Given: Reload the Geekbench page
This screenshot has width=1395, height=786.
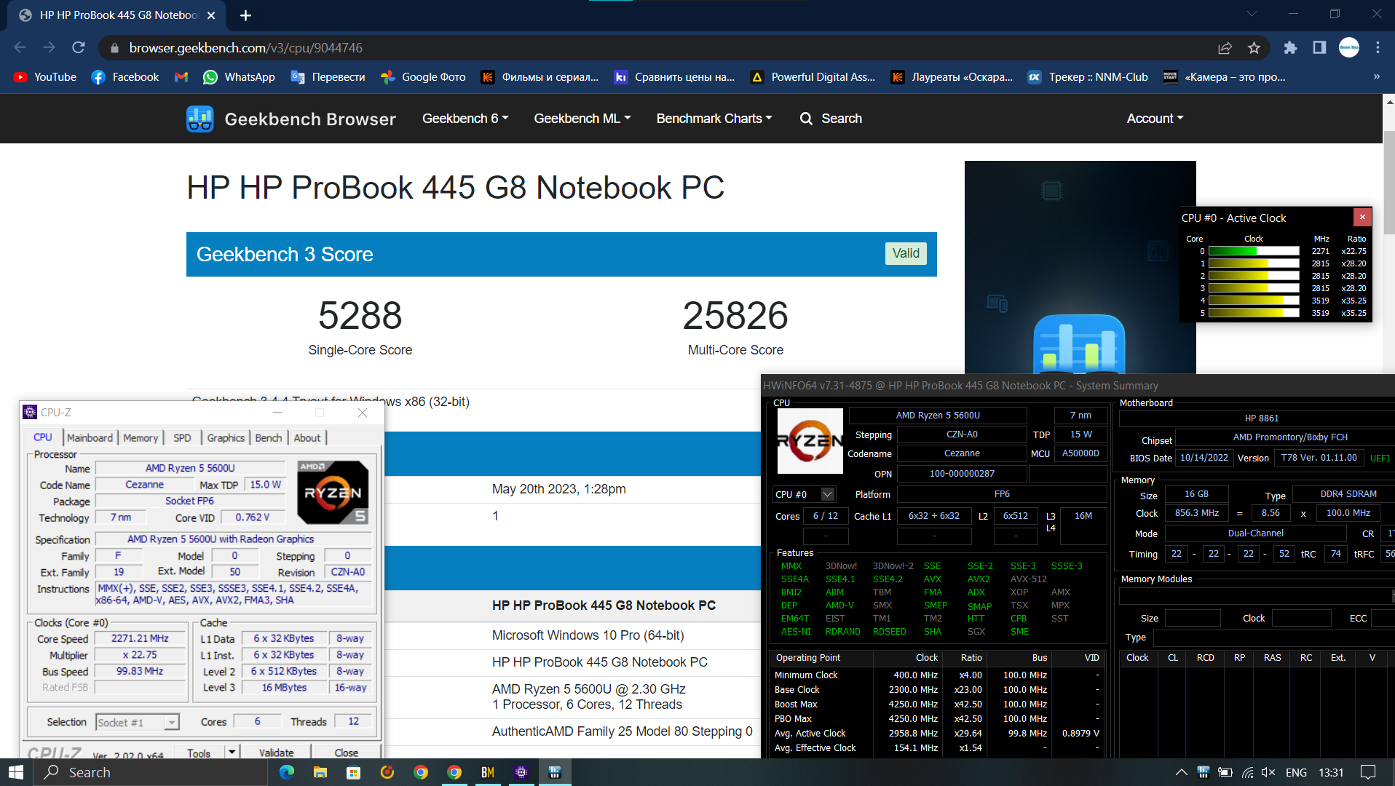Looking at the screenshot, I should point(79,47).
